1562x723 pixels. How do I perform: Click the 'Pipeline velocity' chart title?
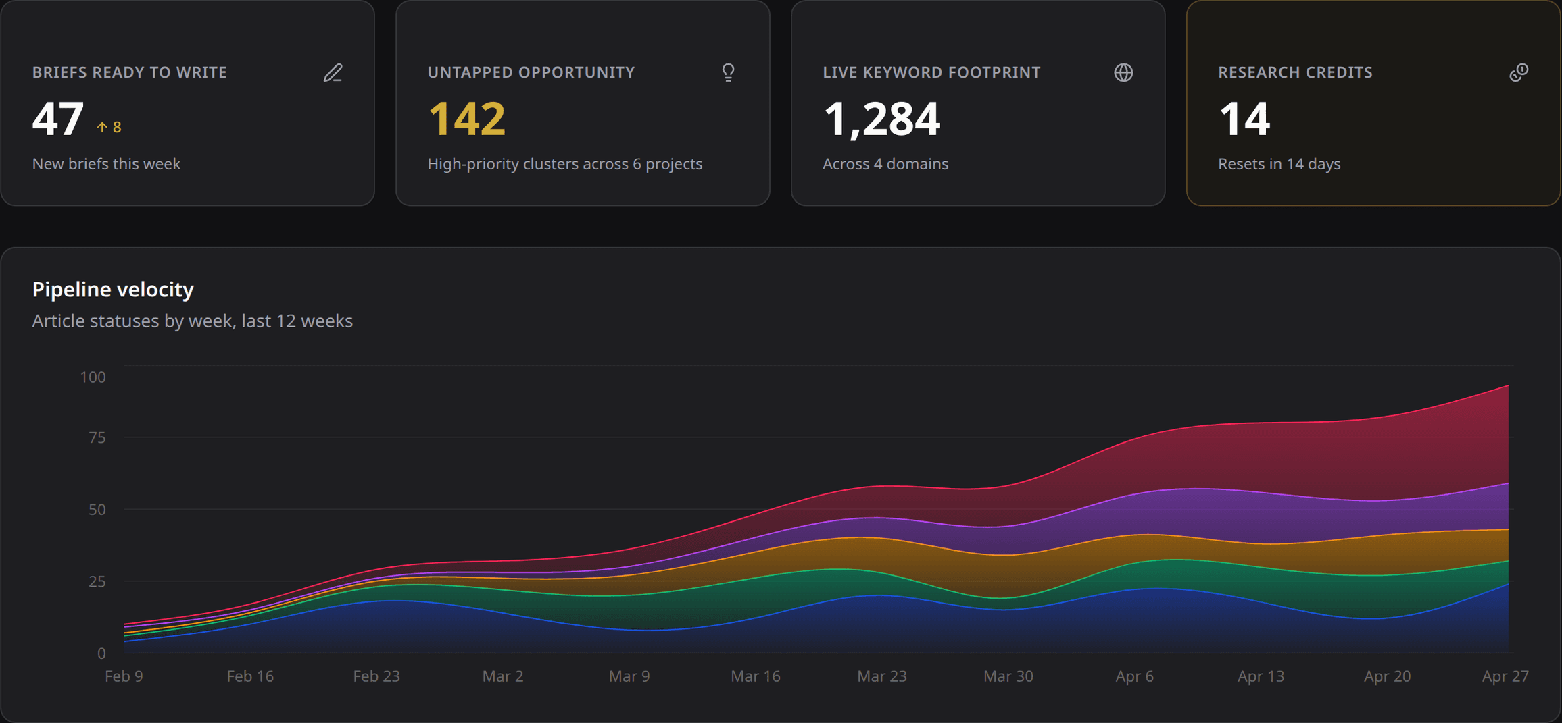click(113, 289)
